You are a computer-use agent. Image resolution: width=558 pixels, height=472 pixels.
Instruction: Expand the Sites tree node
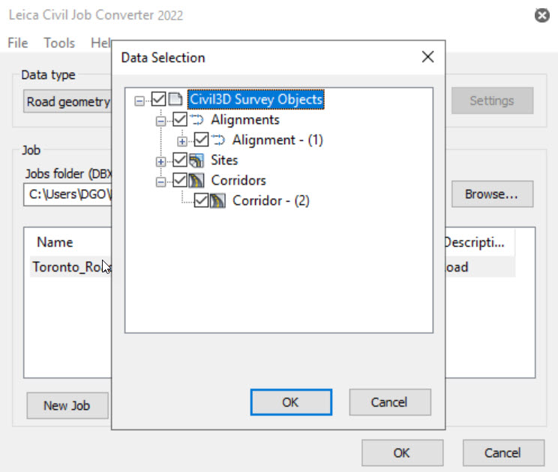tap(160, 161)
